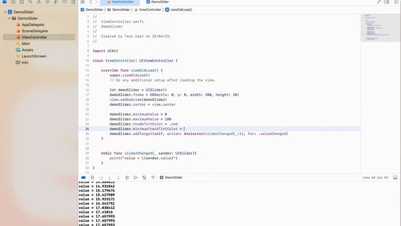The height and width of the screenshot is (226, 401).
Task: Add editor on right
Action: click(x=396, y=2)
